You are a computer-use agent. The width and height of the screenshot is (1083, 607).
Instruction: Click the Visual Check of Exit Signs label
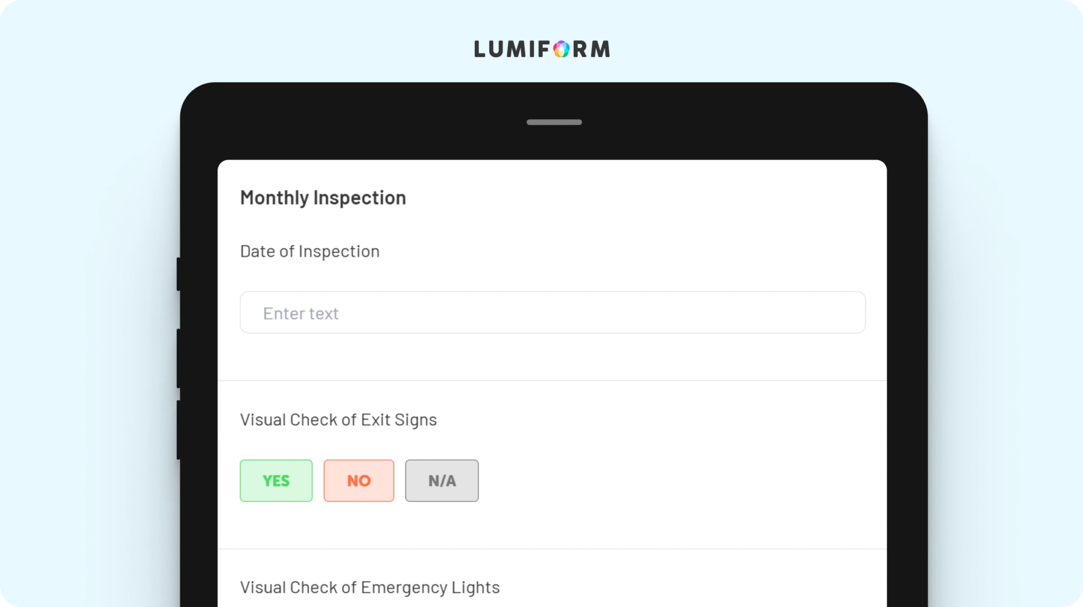click(338, 420)
